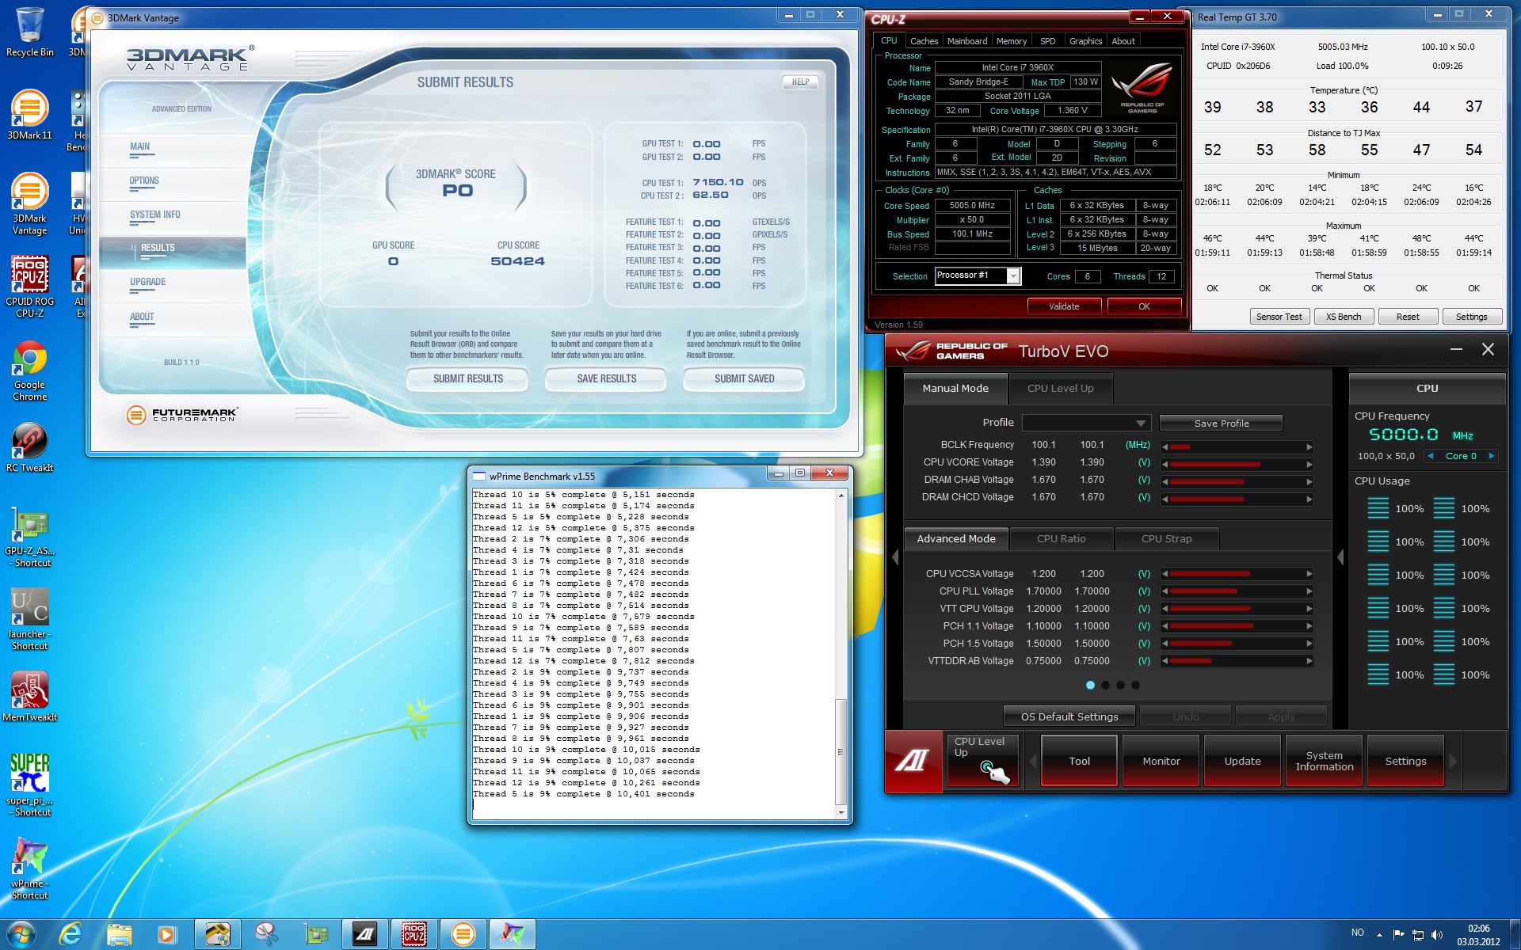Switch to the CPU Strap tab
This screenshot has height=950, width=1521.
(x=1166, y=539)
